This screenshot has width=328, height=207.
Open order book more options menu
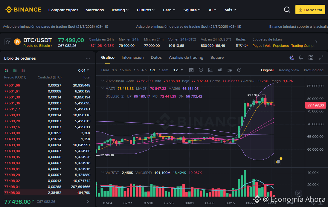click(88, 58)
